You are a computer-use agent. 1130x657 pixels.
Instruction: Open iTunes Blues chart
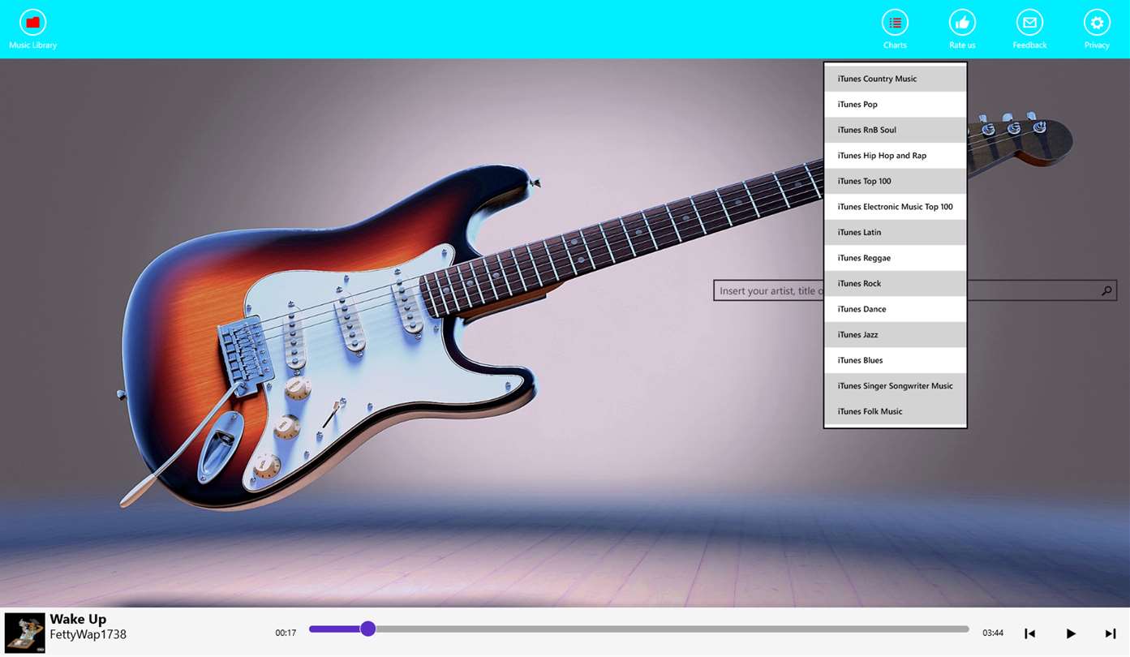[x=896, y=360]
